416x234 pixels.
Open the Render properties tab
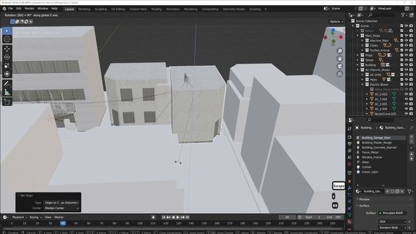350,137
